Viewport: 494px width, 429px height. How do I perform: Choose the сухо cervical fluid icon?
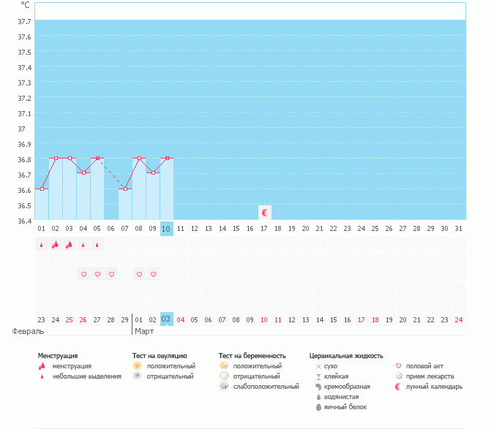318,365
